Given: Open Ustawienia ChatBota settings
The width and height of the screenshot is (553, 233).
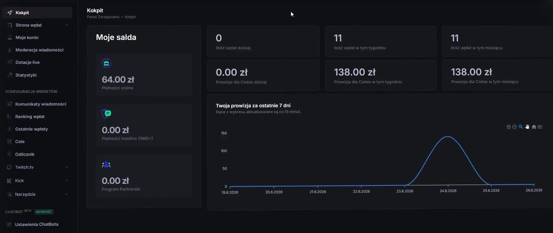Looking at the screenshot, I should [x=37, y=224].
